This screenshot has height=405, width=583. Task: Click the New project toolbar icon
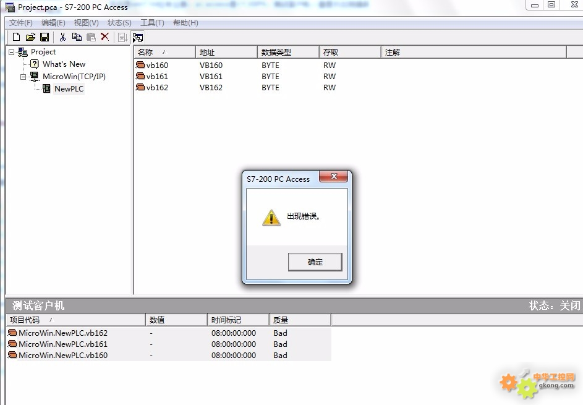tap(16, 37)
